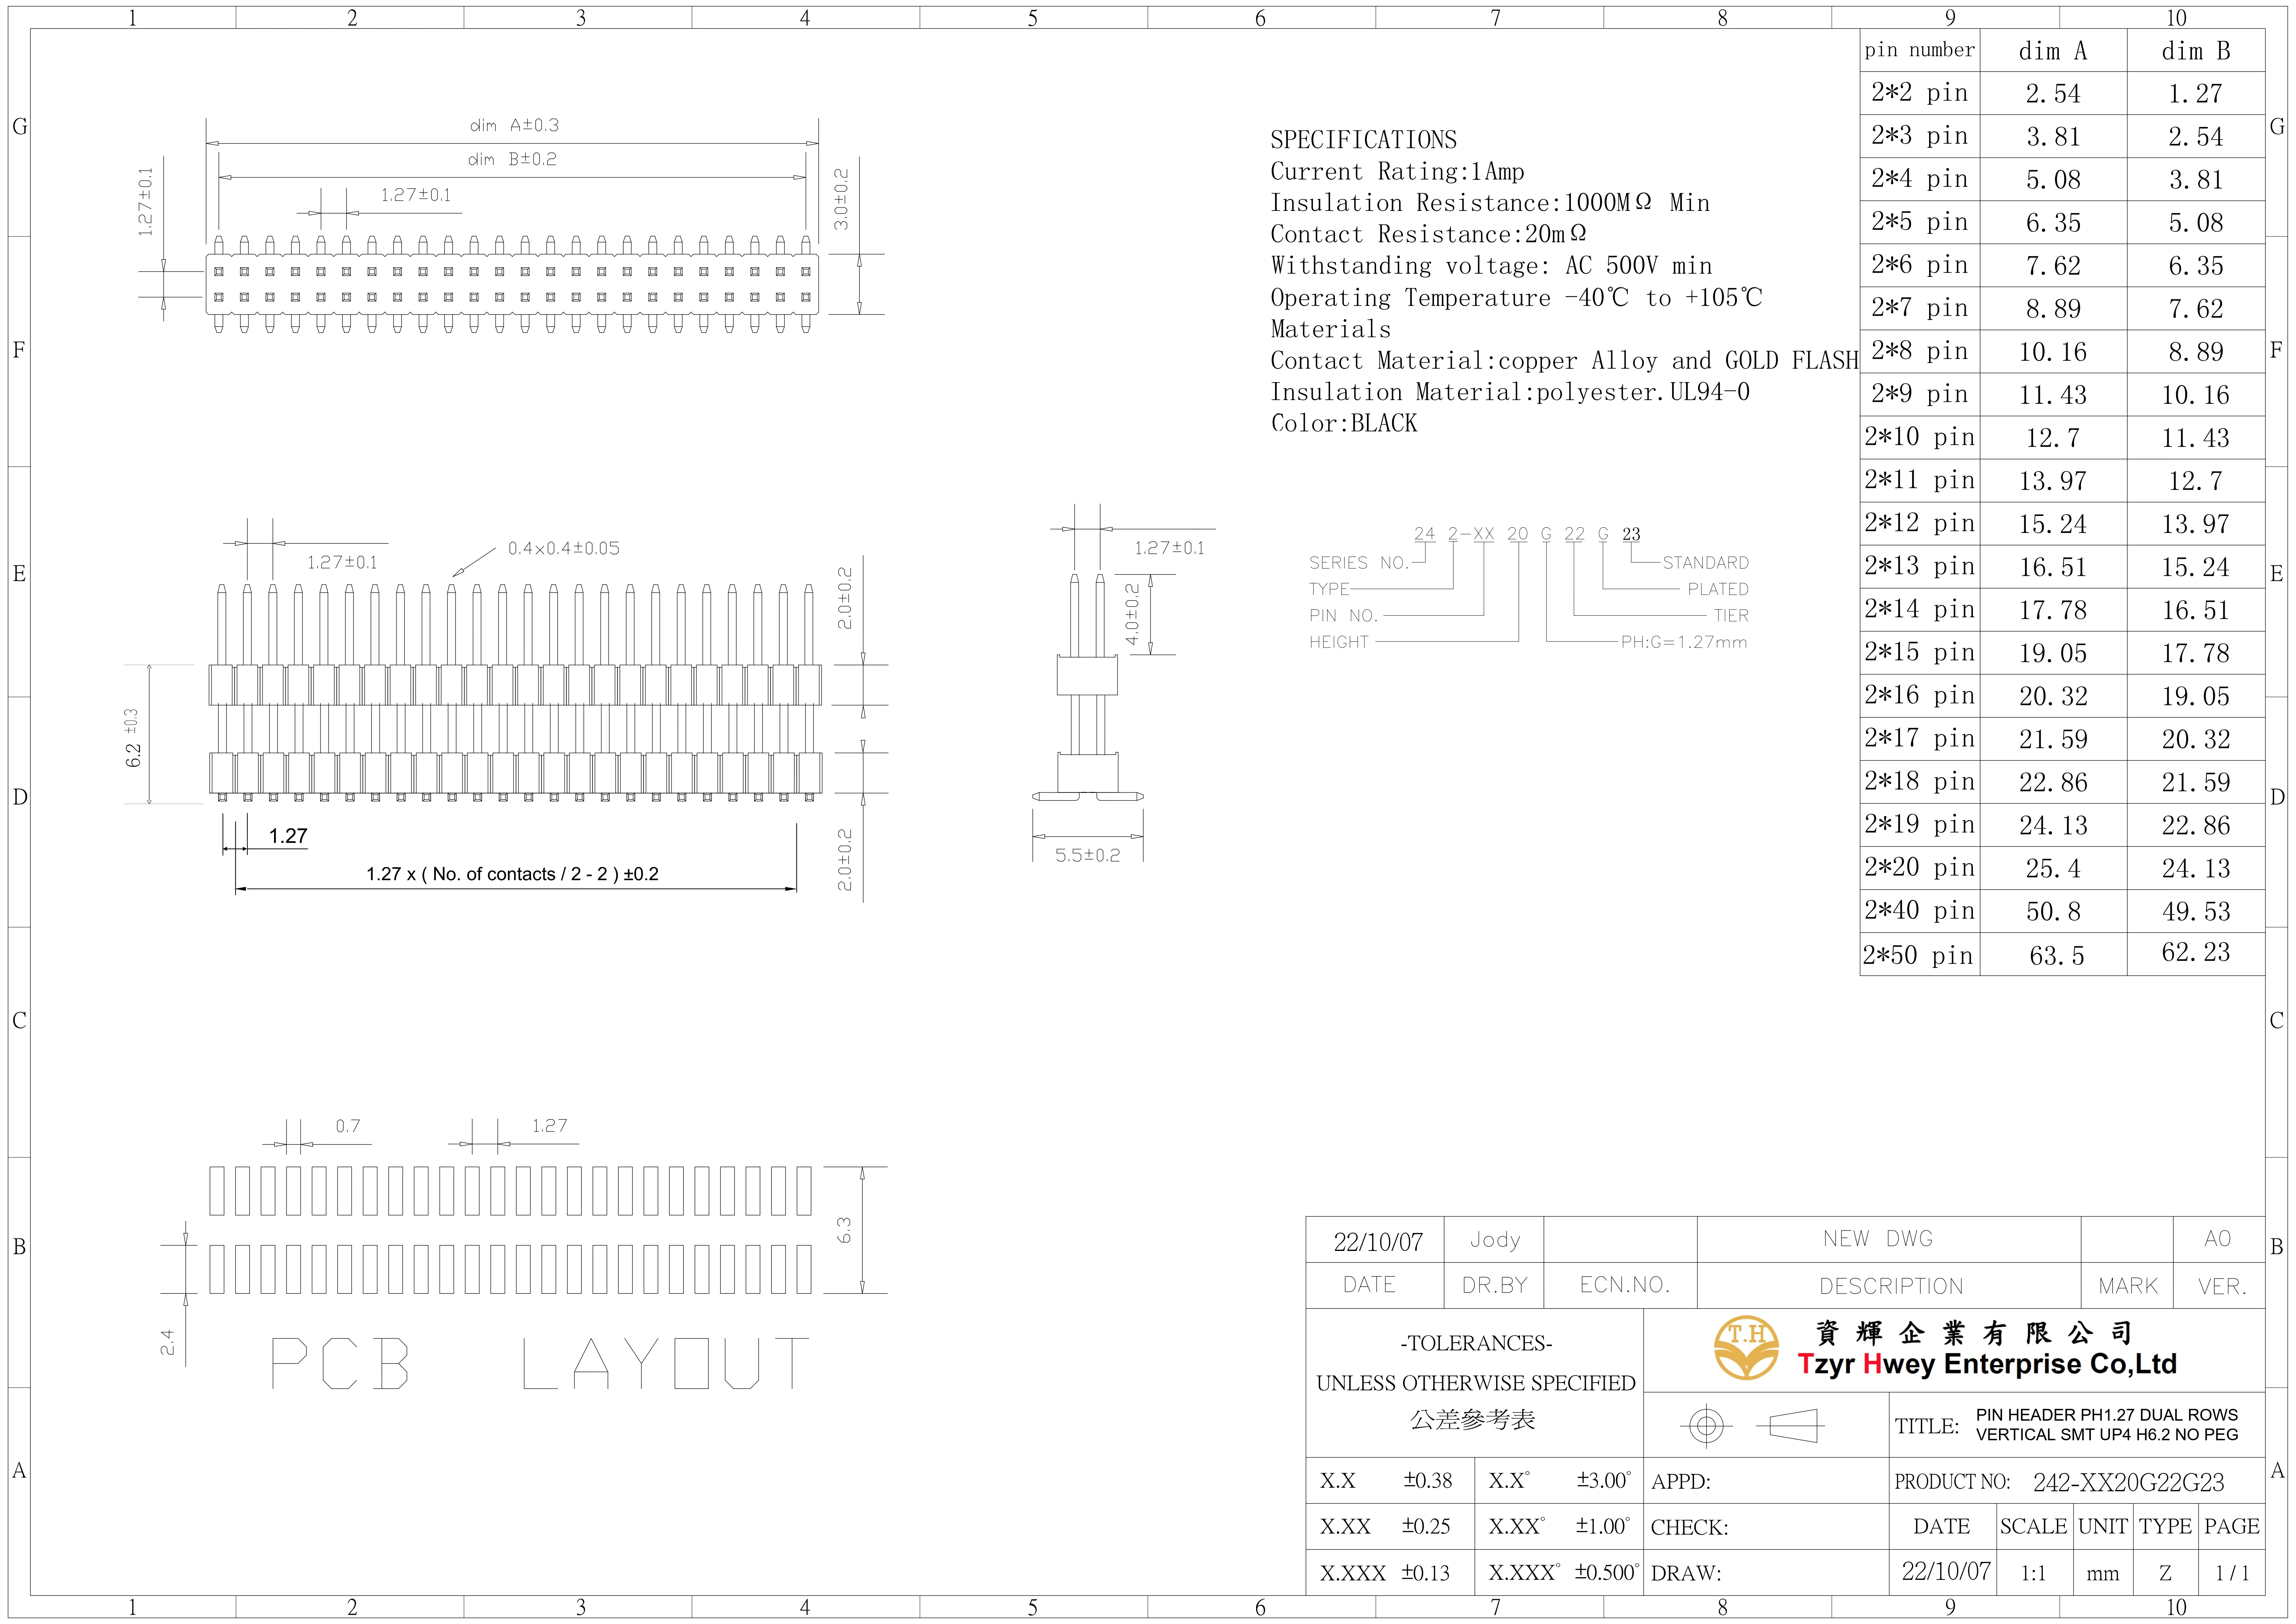Select 'Insulation Resistance:1000MΩ Min' line
Viewport: 2296px width, 1624px height.
(x=1490, y=203)
